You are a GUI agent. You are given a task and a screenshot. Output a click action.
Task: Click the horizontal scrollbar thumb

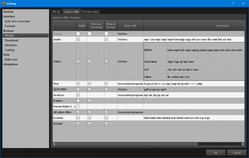pyautogui.click(x=127, y=144)
